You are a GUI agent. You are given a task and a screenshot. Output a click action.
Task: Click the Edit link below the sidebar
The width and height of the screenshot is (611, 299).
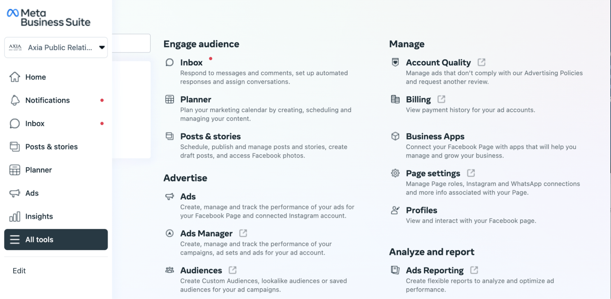(x=19, y=270)
